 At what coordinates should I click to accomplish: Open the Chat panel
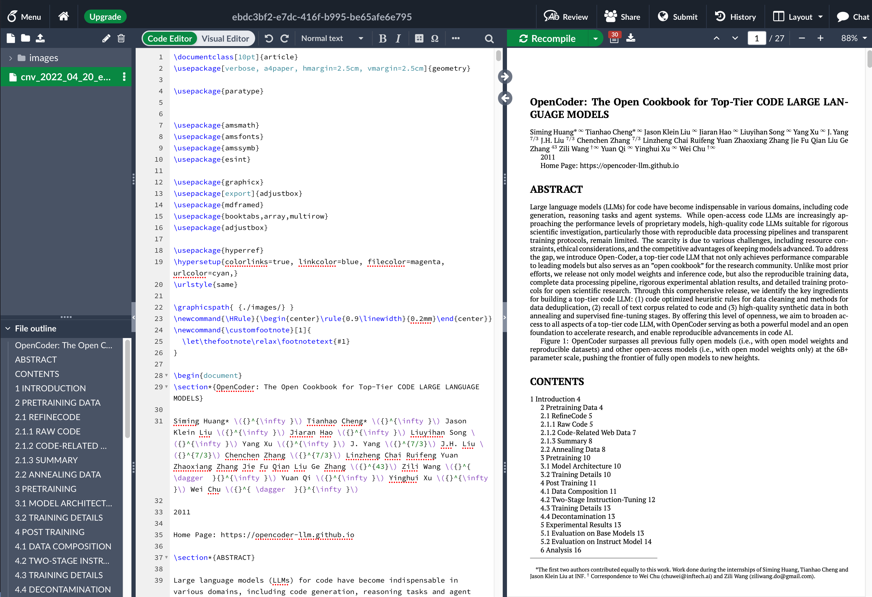point(853,16)
